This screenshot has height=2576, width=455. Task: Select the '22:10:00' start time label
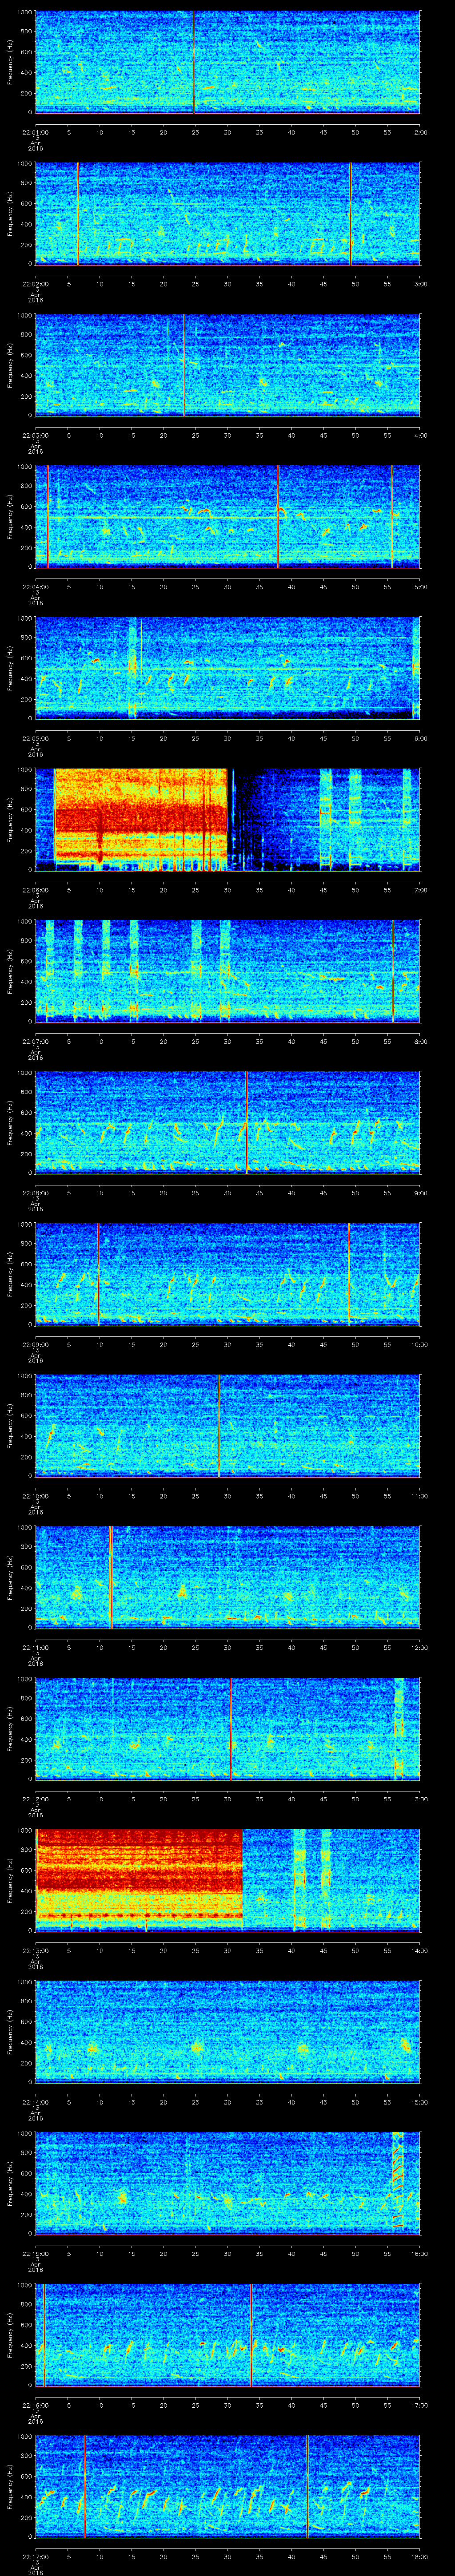tap(35, 1495)
